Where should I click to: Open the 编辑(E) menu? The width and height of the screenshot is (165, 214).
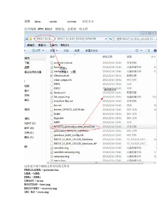pos(31,45)
